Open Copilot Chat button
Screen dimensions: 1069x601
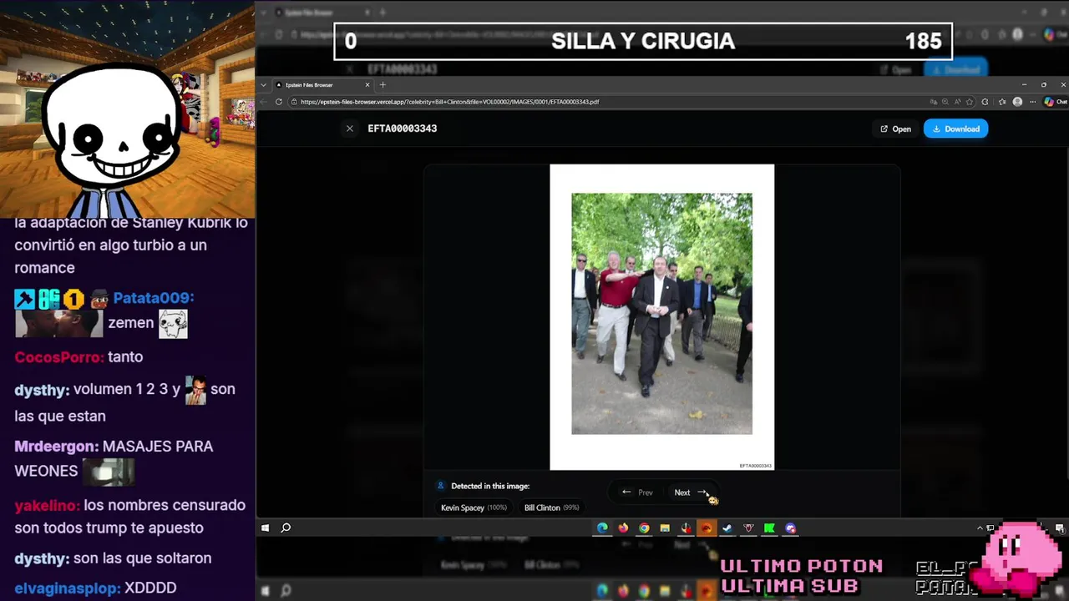coord(1055,102)
